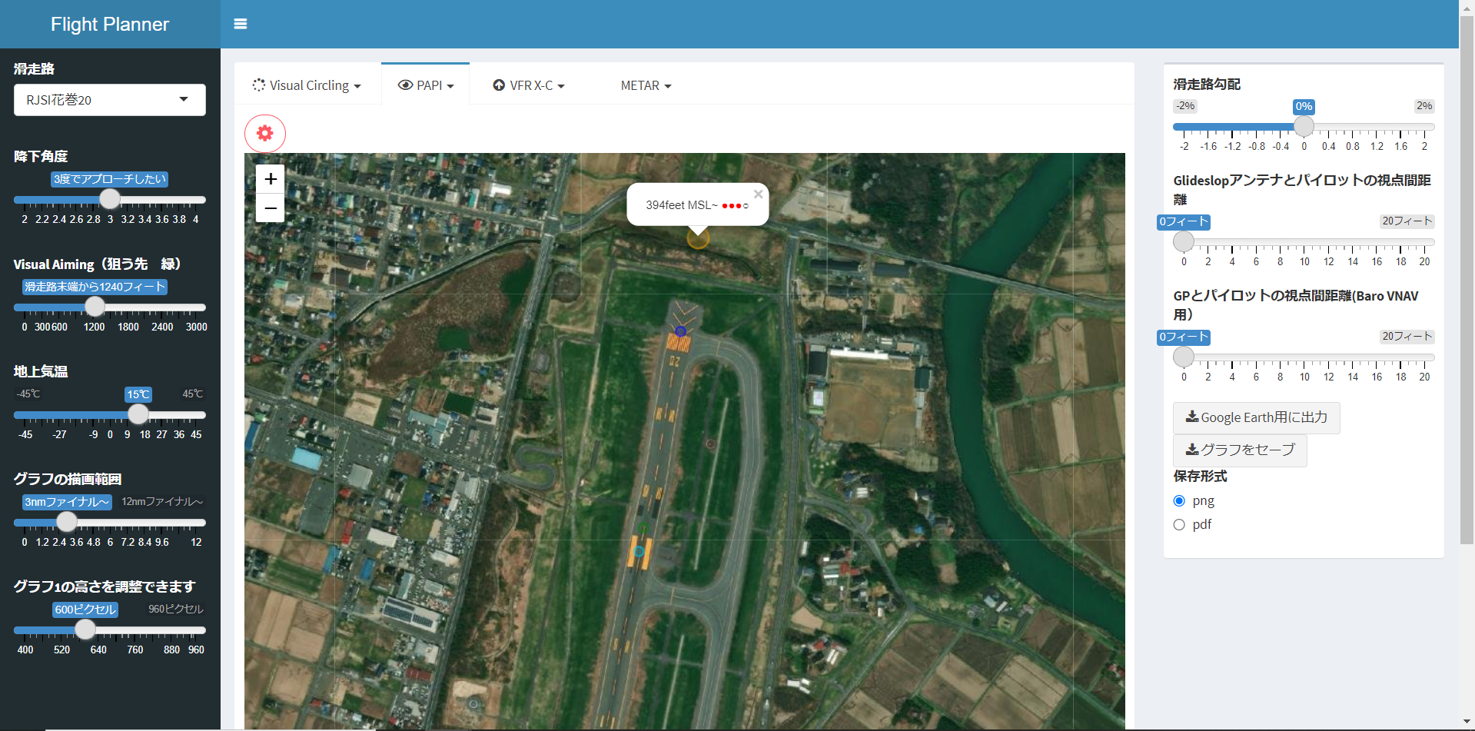The height and width of the screenshot is (731, 1475).
Task: Open the PAPI dropdown tab
Action: point(426,85)
